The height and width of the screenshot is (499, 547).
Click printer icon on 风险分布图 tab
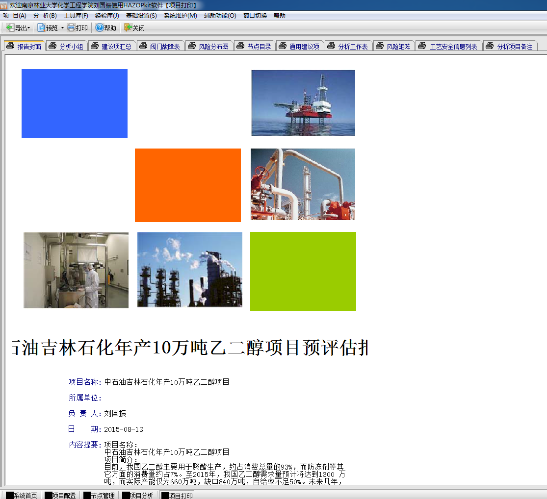(192, 46)
